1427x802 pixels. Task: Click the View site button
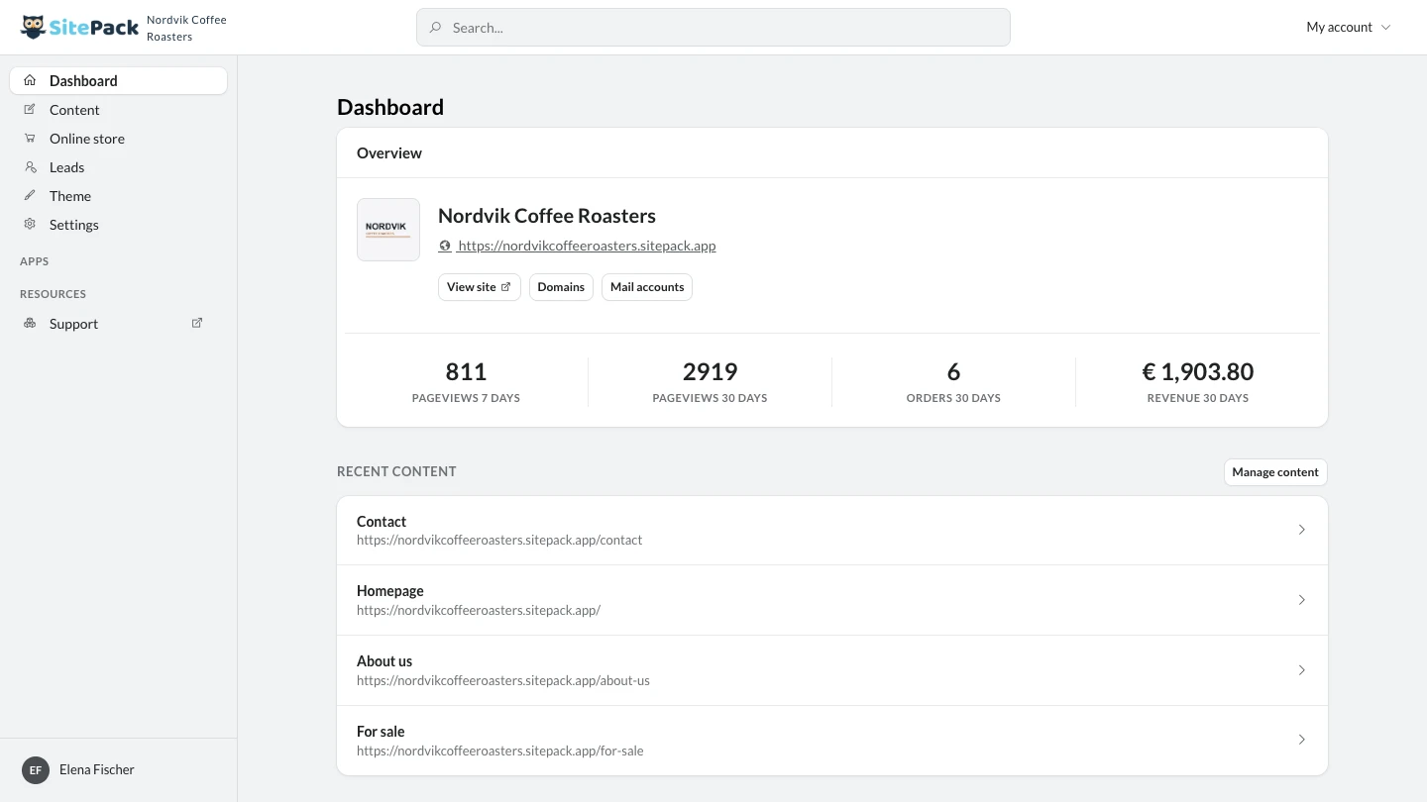(479, 287)
